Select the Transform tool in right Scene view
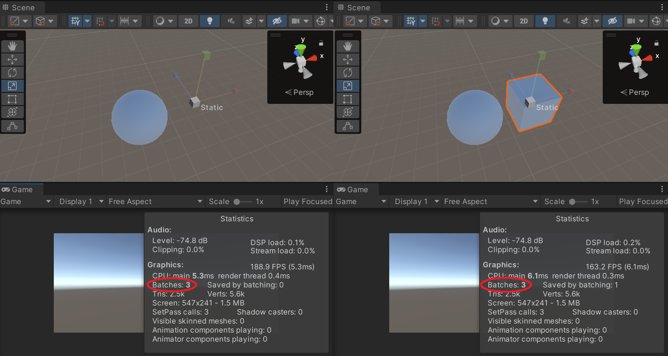The width and height of the screenshot is (668, 356). point(348,112)
